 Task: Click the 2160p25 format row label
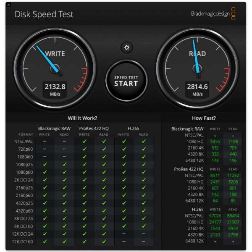click(x=24, y=188)
